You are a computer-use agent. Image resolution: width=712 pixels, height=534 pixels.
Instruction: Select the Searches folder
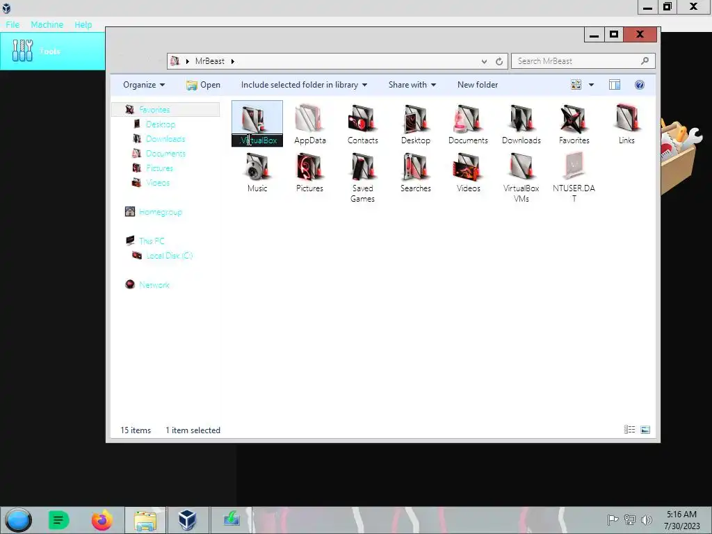click(416, 172)
